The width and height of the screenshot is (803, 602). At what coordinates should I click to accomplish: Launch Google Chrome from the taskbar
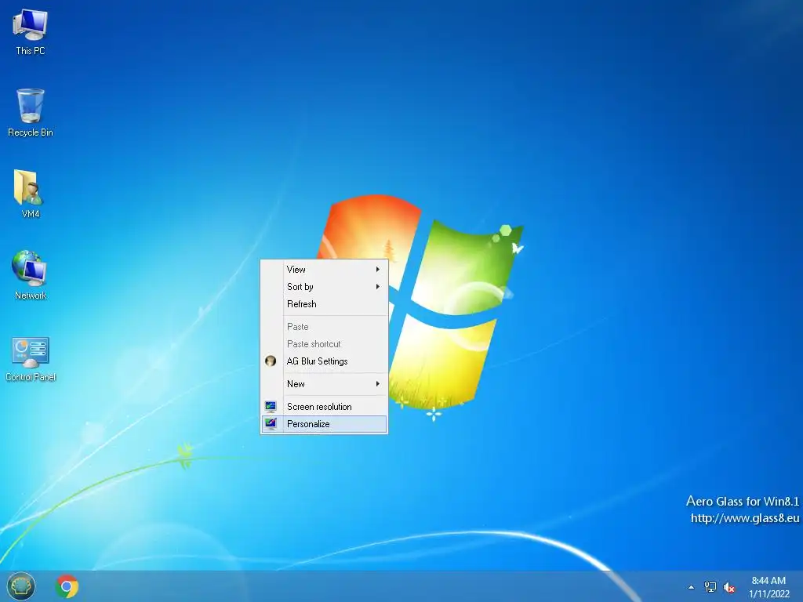click(67, 586)
